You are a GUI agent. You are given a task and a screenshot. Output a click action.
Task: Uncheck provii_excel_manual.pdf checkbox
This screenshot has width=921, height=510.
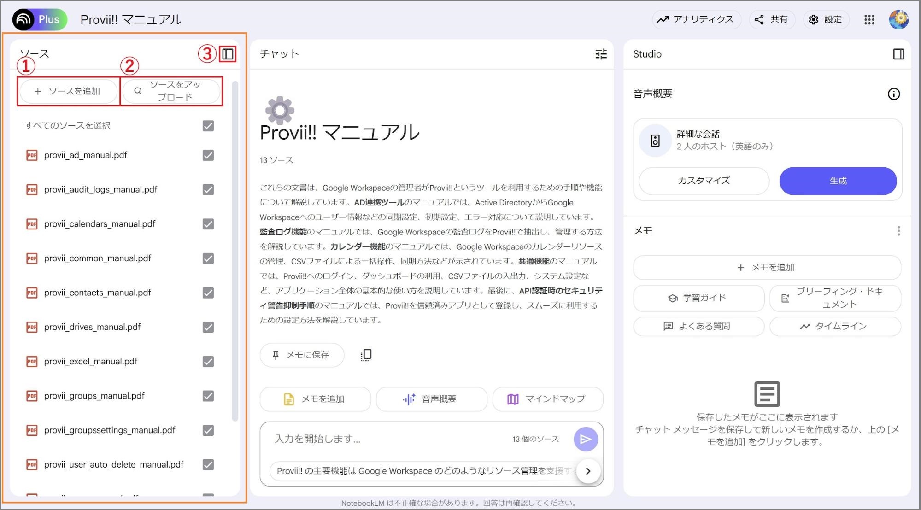coord(208,362)
